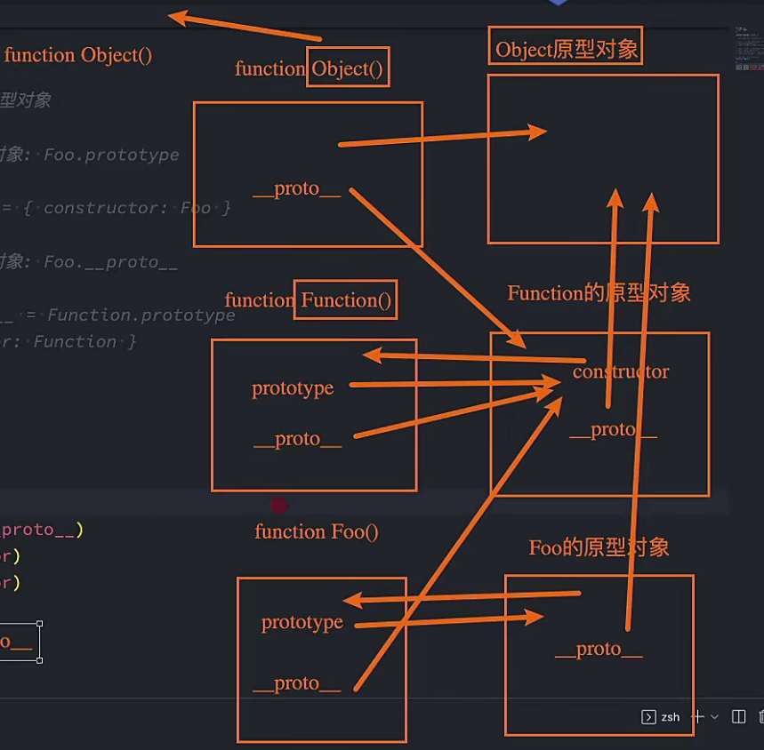Click the "function Object()" label at top left
The height and width of the screenshot is (750, 764).
click(78, 55)
